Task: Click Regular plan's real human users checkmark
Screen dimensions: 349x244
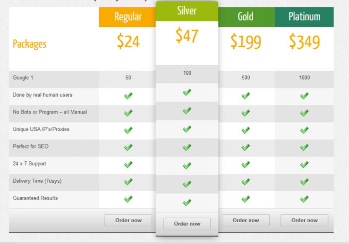Action: tap(128, 96)
